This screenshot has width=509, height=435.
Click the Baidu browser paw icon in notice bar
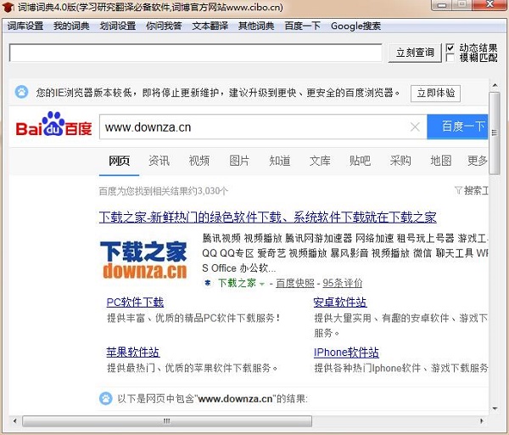(x=22, y=93)
